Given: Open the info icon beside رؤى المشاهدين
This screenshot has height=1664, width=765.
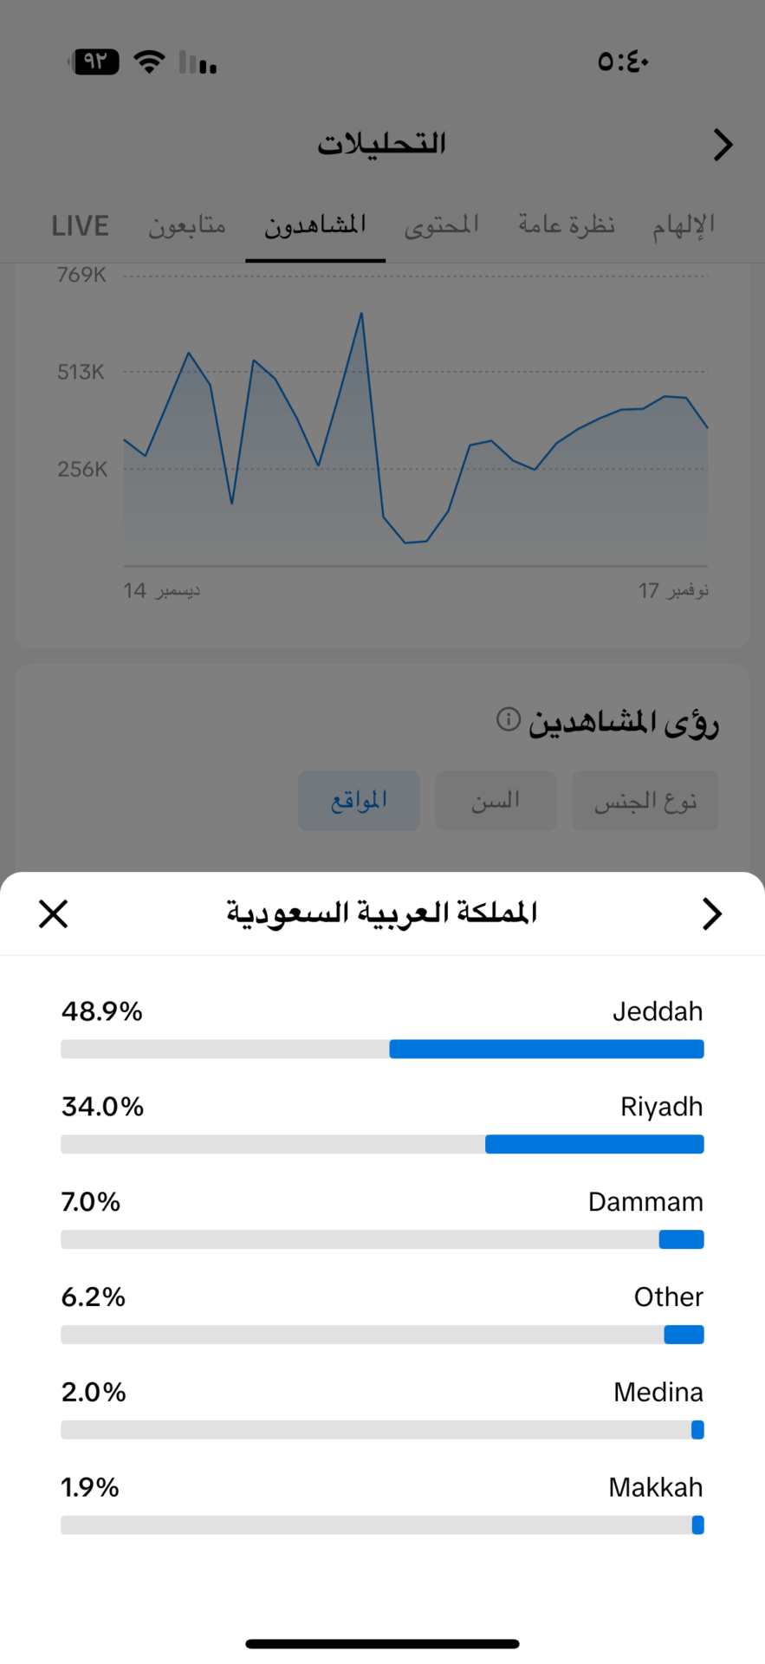Looking at the screenshot, I should [509, 719].
